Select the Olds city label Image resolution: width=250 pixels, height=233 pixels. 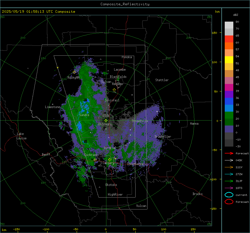pyautogui.click(x=106, y=116)
